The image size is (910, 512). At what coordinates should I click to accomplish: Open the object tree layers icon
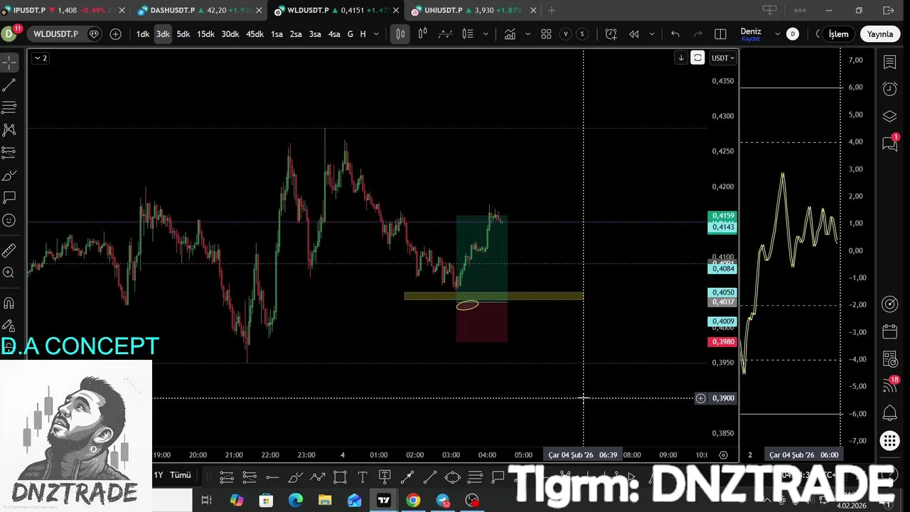(x=889, y=117)
